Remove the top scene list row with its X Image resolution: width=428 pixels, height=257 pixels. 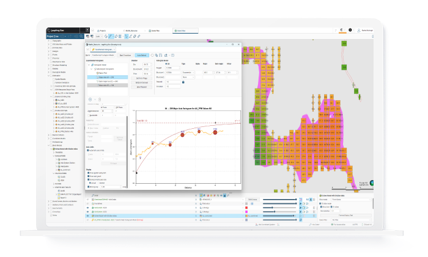click(196, 200)
